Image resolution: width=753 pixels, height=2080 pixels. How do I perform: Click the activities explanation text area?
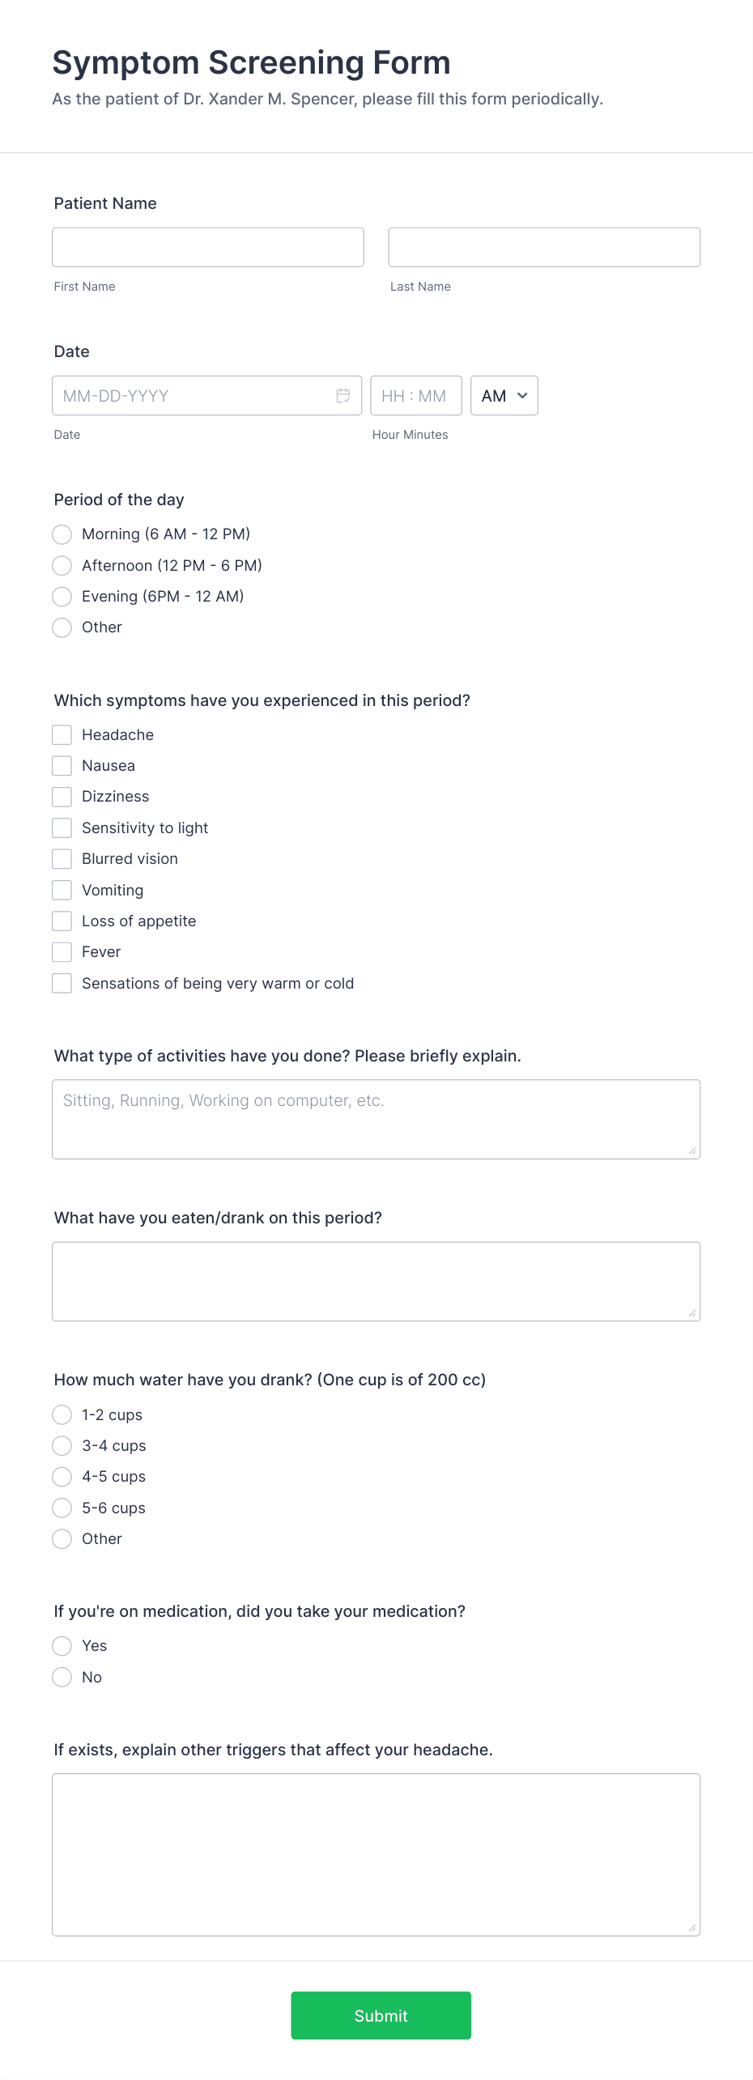point(376,1118)
